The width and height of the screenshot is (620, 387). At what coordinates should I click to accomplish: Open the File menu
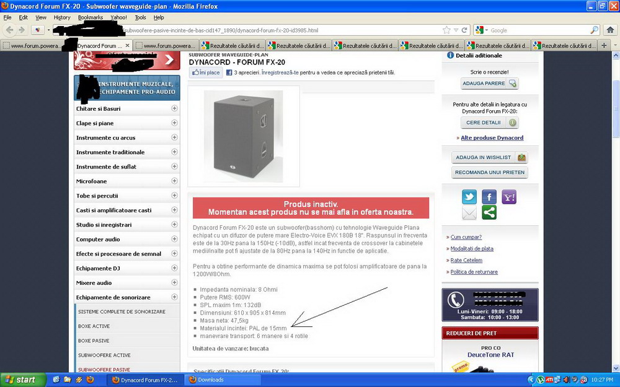click(7, 17)
